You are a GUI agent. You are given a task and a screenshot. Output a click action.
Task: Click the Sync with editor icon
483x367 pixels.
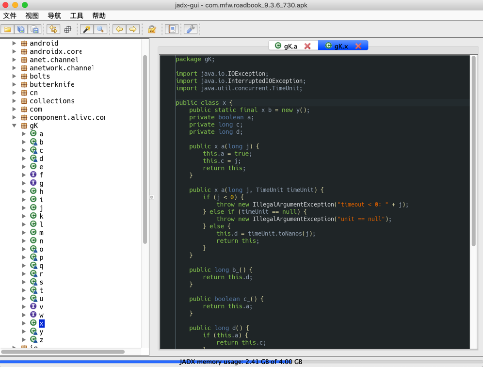53,29
